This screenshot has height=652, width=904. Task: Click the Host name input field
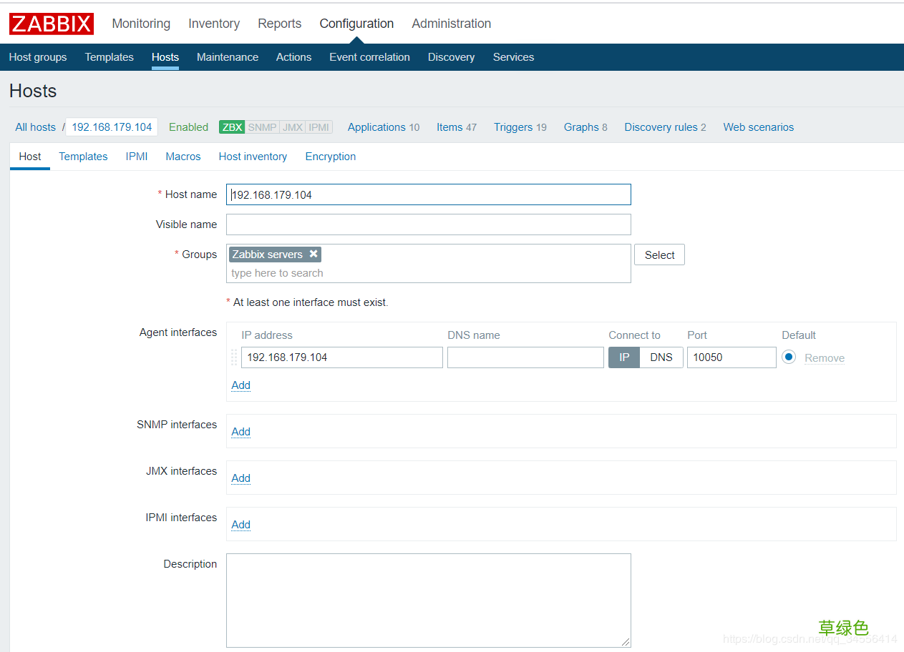pos(429,194)
